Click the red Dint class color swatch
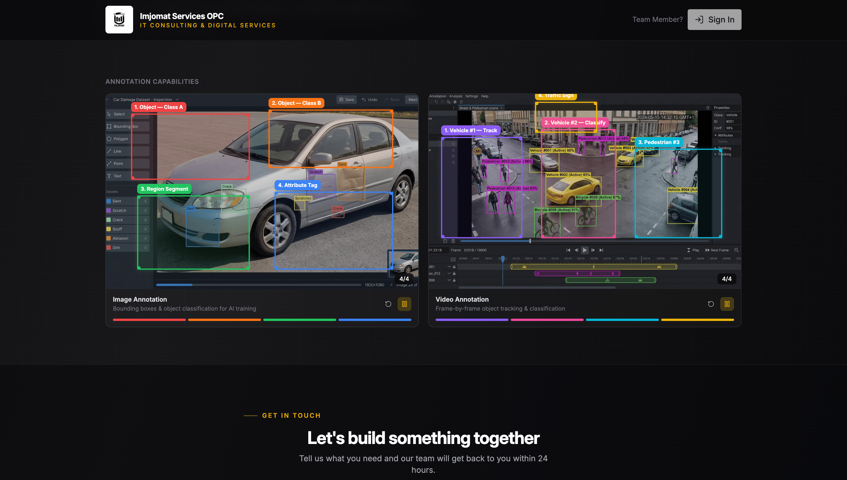This screenshot has width=847, height=480. pos(108,247)
